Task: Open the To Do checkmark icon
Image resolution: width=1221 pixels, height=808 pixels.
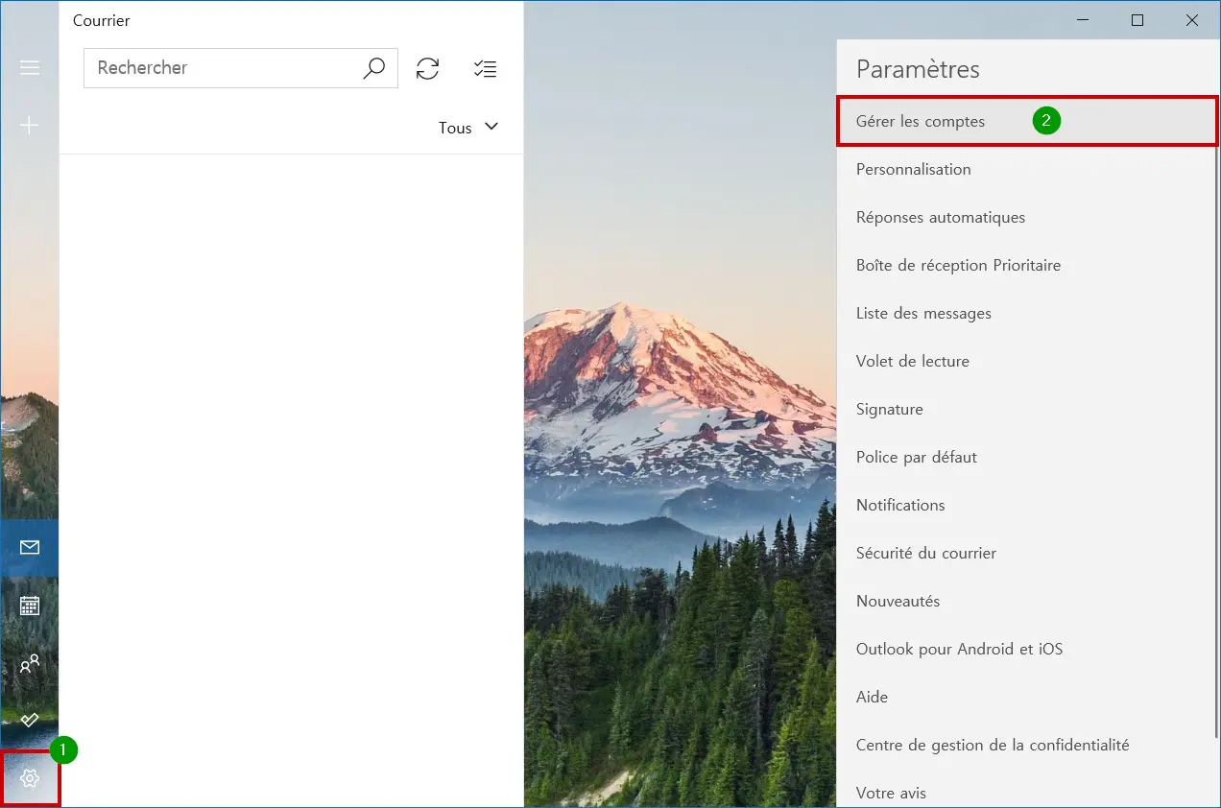Action: (30, 720)
